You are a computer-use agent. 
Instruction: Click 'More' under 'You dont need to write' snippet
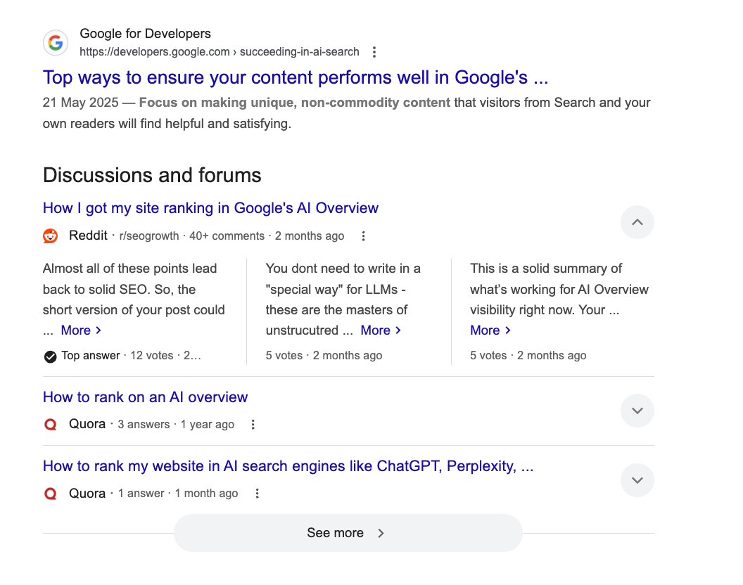point(381,330)
